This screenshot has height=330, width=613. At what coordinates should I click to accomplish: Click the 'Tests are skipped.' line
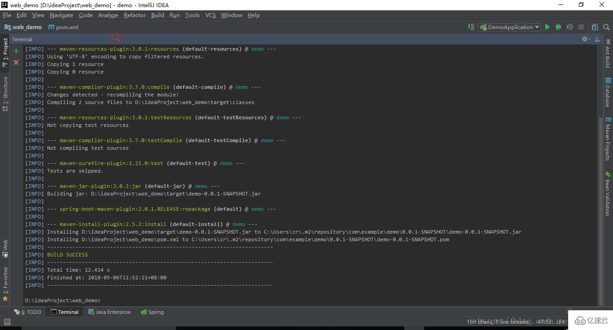[64, 171]
